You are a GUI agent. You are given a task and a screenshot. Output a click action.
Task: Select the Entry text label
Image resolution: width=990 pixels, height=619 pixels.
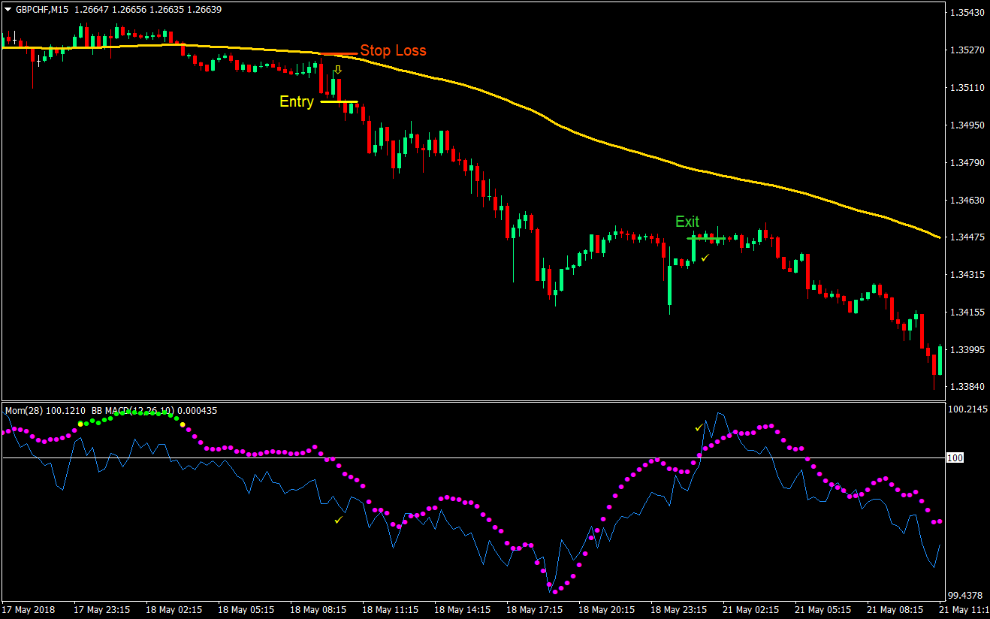pyautogui.click(x=297, y=101)
